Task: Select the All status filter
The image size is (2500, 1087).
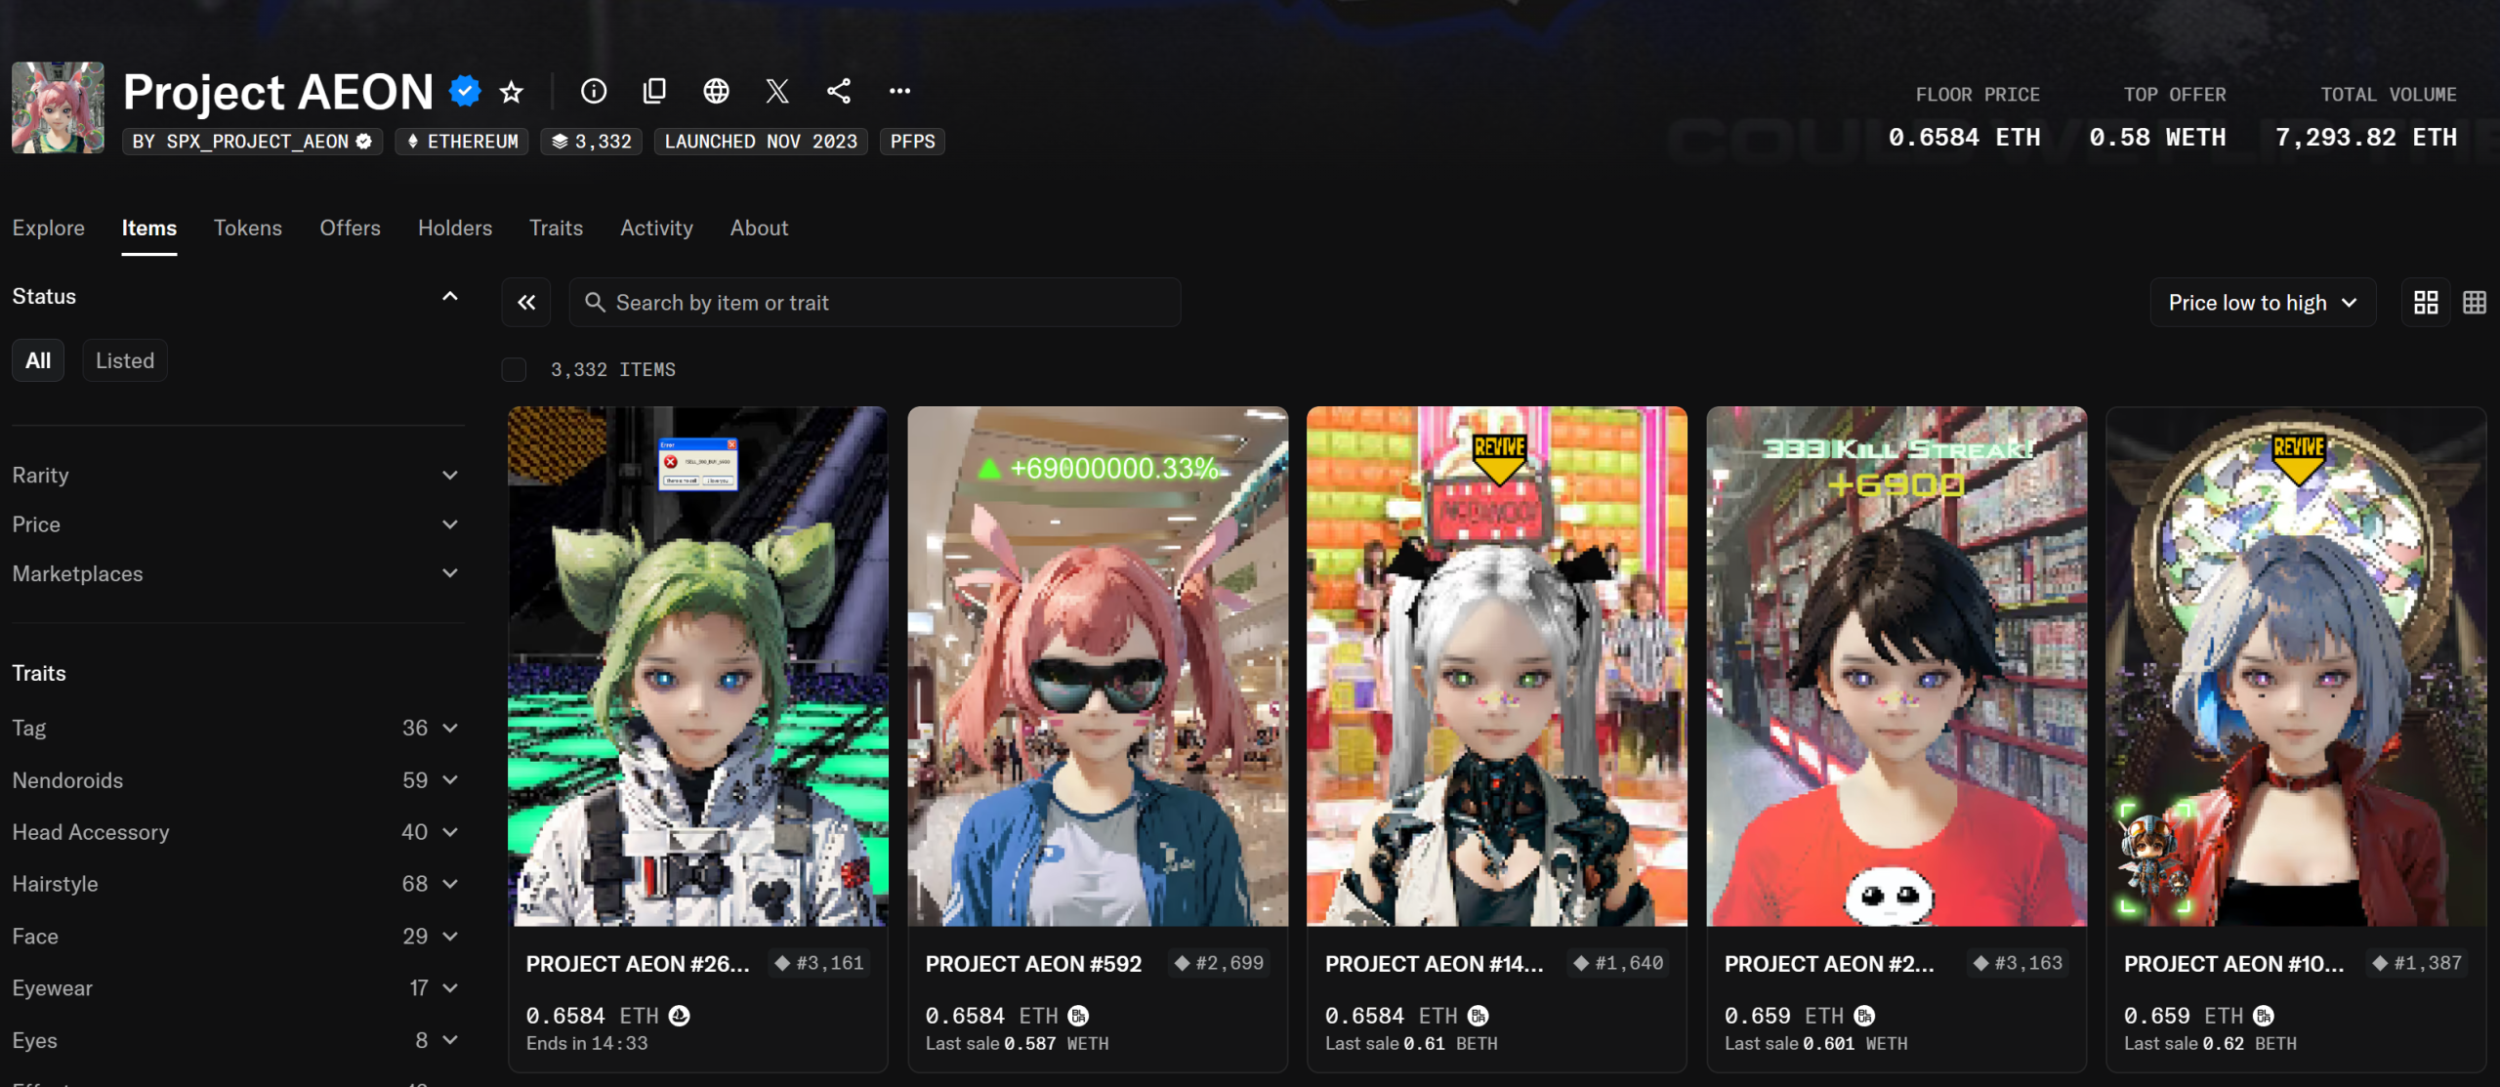Action: coord(38,360)
